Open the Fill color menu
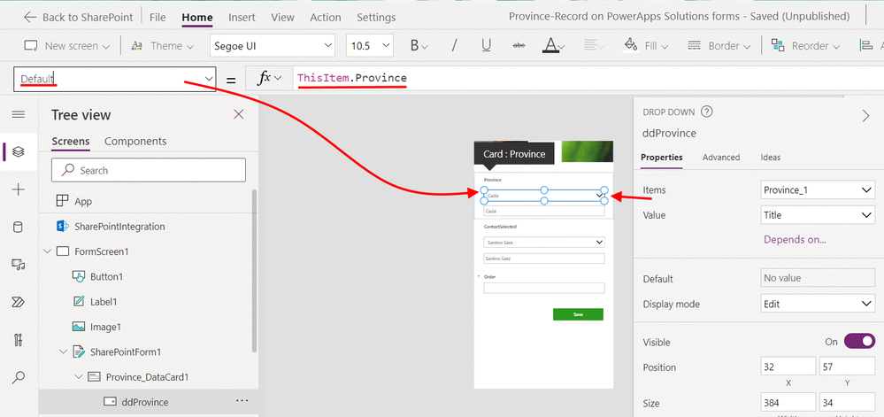884x417 pixels. coord(645,46)
